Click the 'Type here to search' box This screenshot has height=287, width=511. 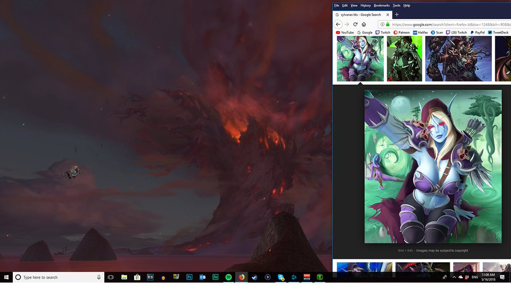tap(58, 277)
